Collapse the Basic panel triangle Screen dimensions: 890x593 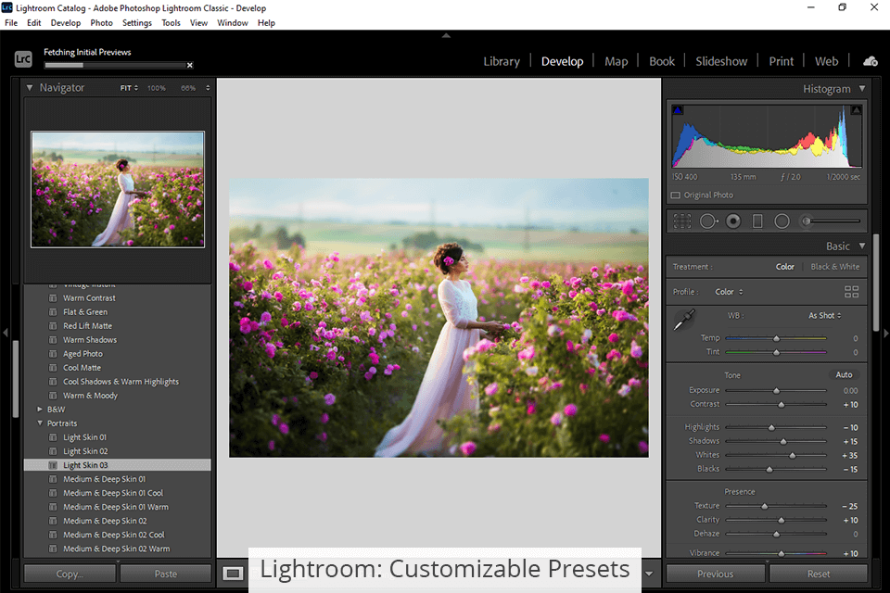pyautogui.click(x=862, y=246)
